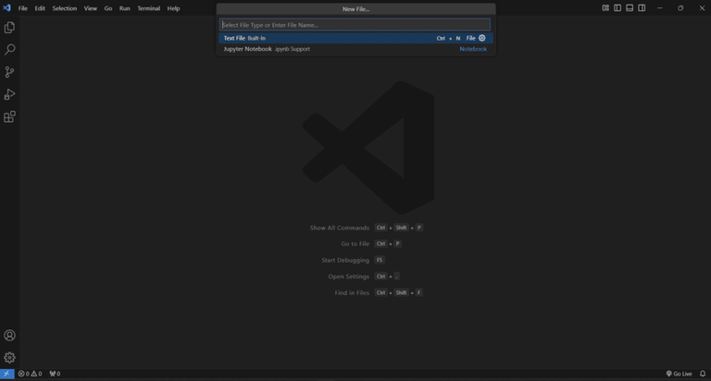
Task: Open the Customize Layout icon
Action: pos(605,8)
